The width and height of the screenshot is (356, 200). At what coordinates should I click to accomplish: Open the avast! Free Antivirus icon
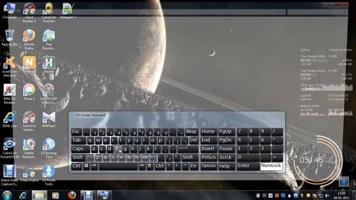click(x=9, y=67)
